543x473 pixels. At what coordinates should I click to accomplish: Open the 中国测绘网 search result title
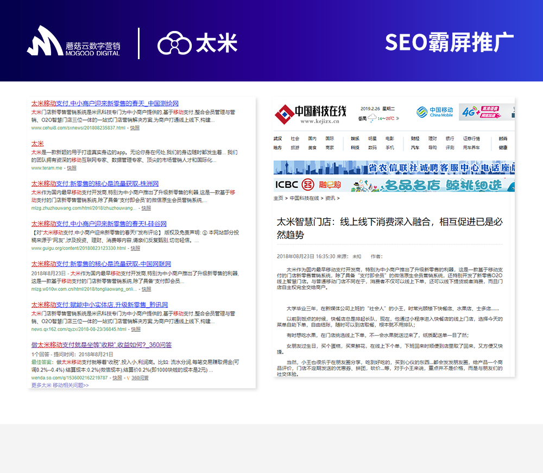click(105, 103)
